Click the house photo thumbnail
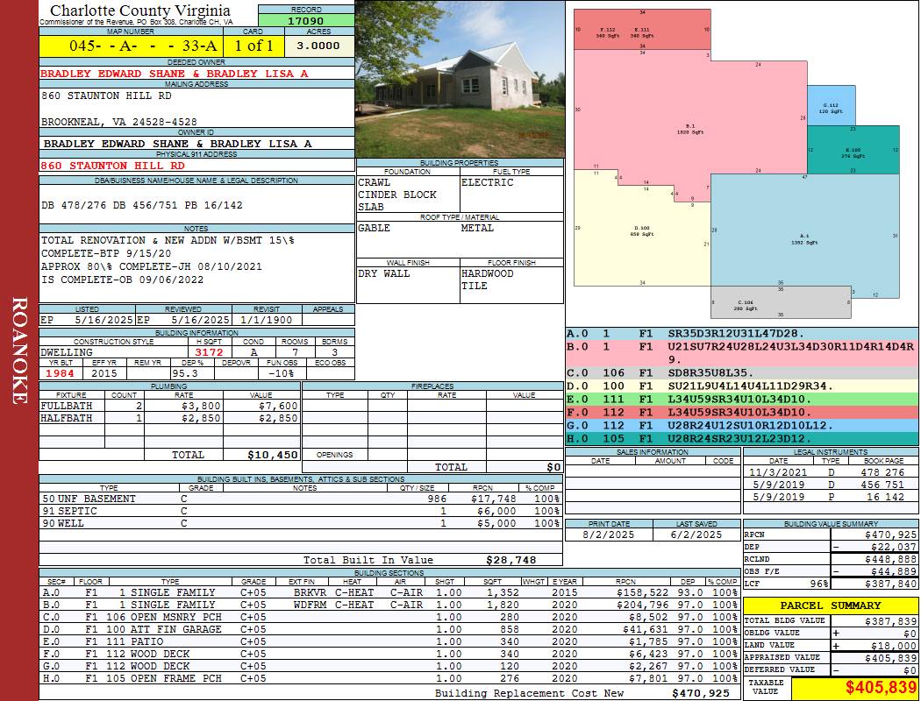Image resolution: width=921 pixels, height=701 pixels. point(460,79)
